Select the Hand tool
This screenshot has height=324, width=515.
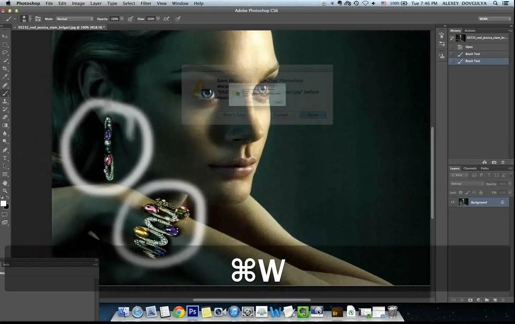(5, 183)
